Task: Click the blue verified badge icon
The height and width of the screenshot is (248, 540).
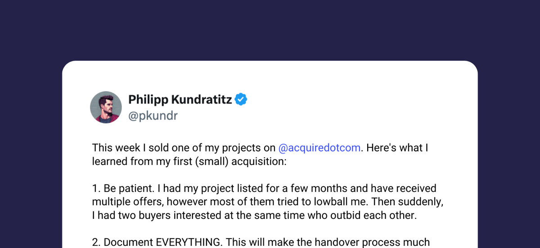Action: (x=241, y=99)
